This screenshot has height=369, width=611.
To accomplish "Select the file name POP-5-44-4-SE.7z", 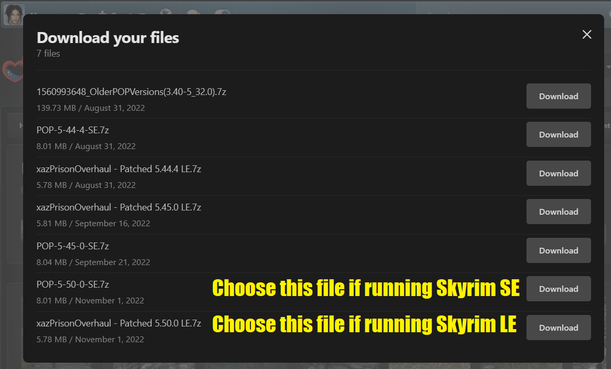I will (72, 130).
